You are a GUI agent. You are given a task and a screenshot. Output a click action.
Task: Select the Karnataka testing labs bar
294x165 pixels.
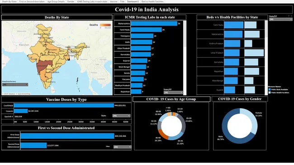point(141,55)
